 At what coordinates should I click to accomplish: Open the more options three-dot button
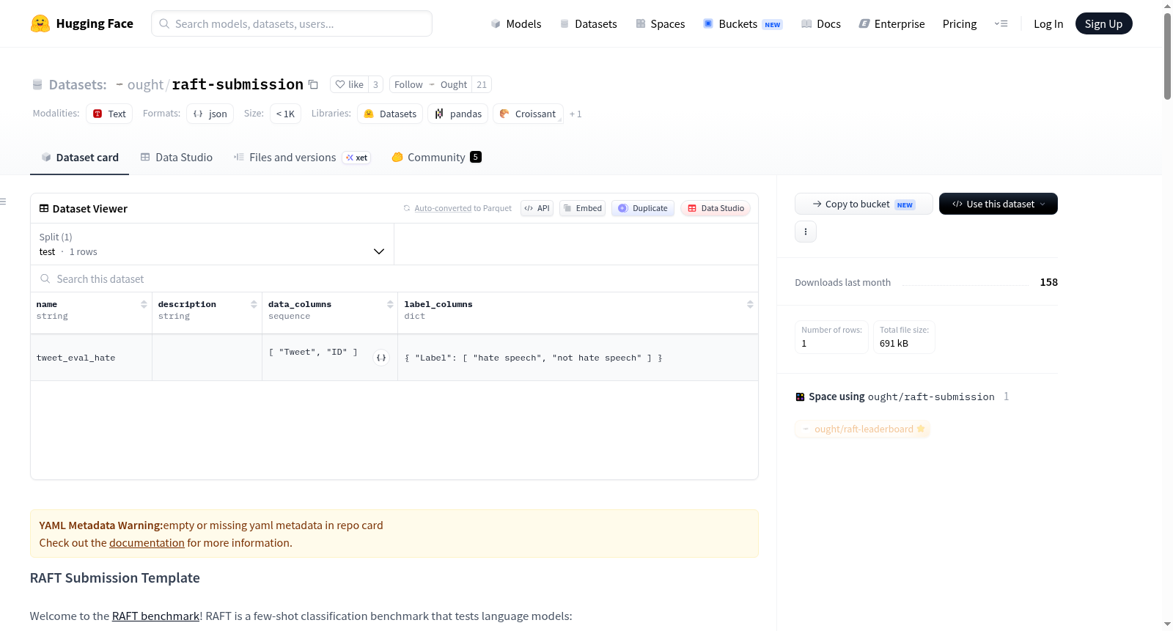(806, 232)
